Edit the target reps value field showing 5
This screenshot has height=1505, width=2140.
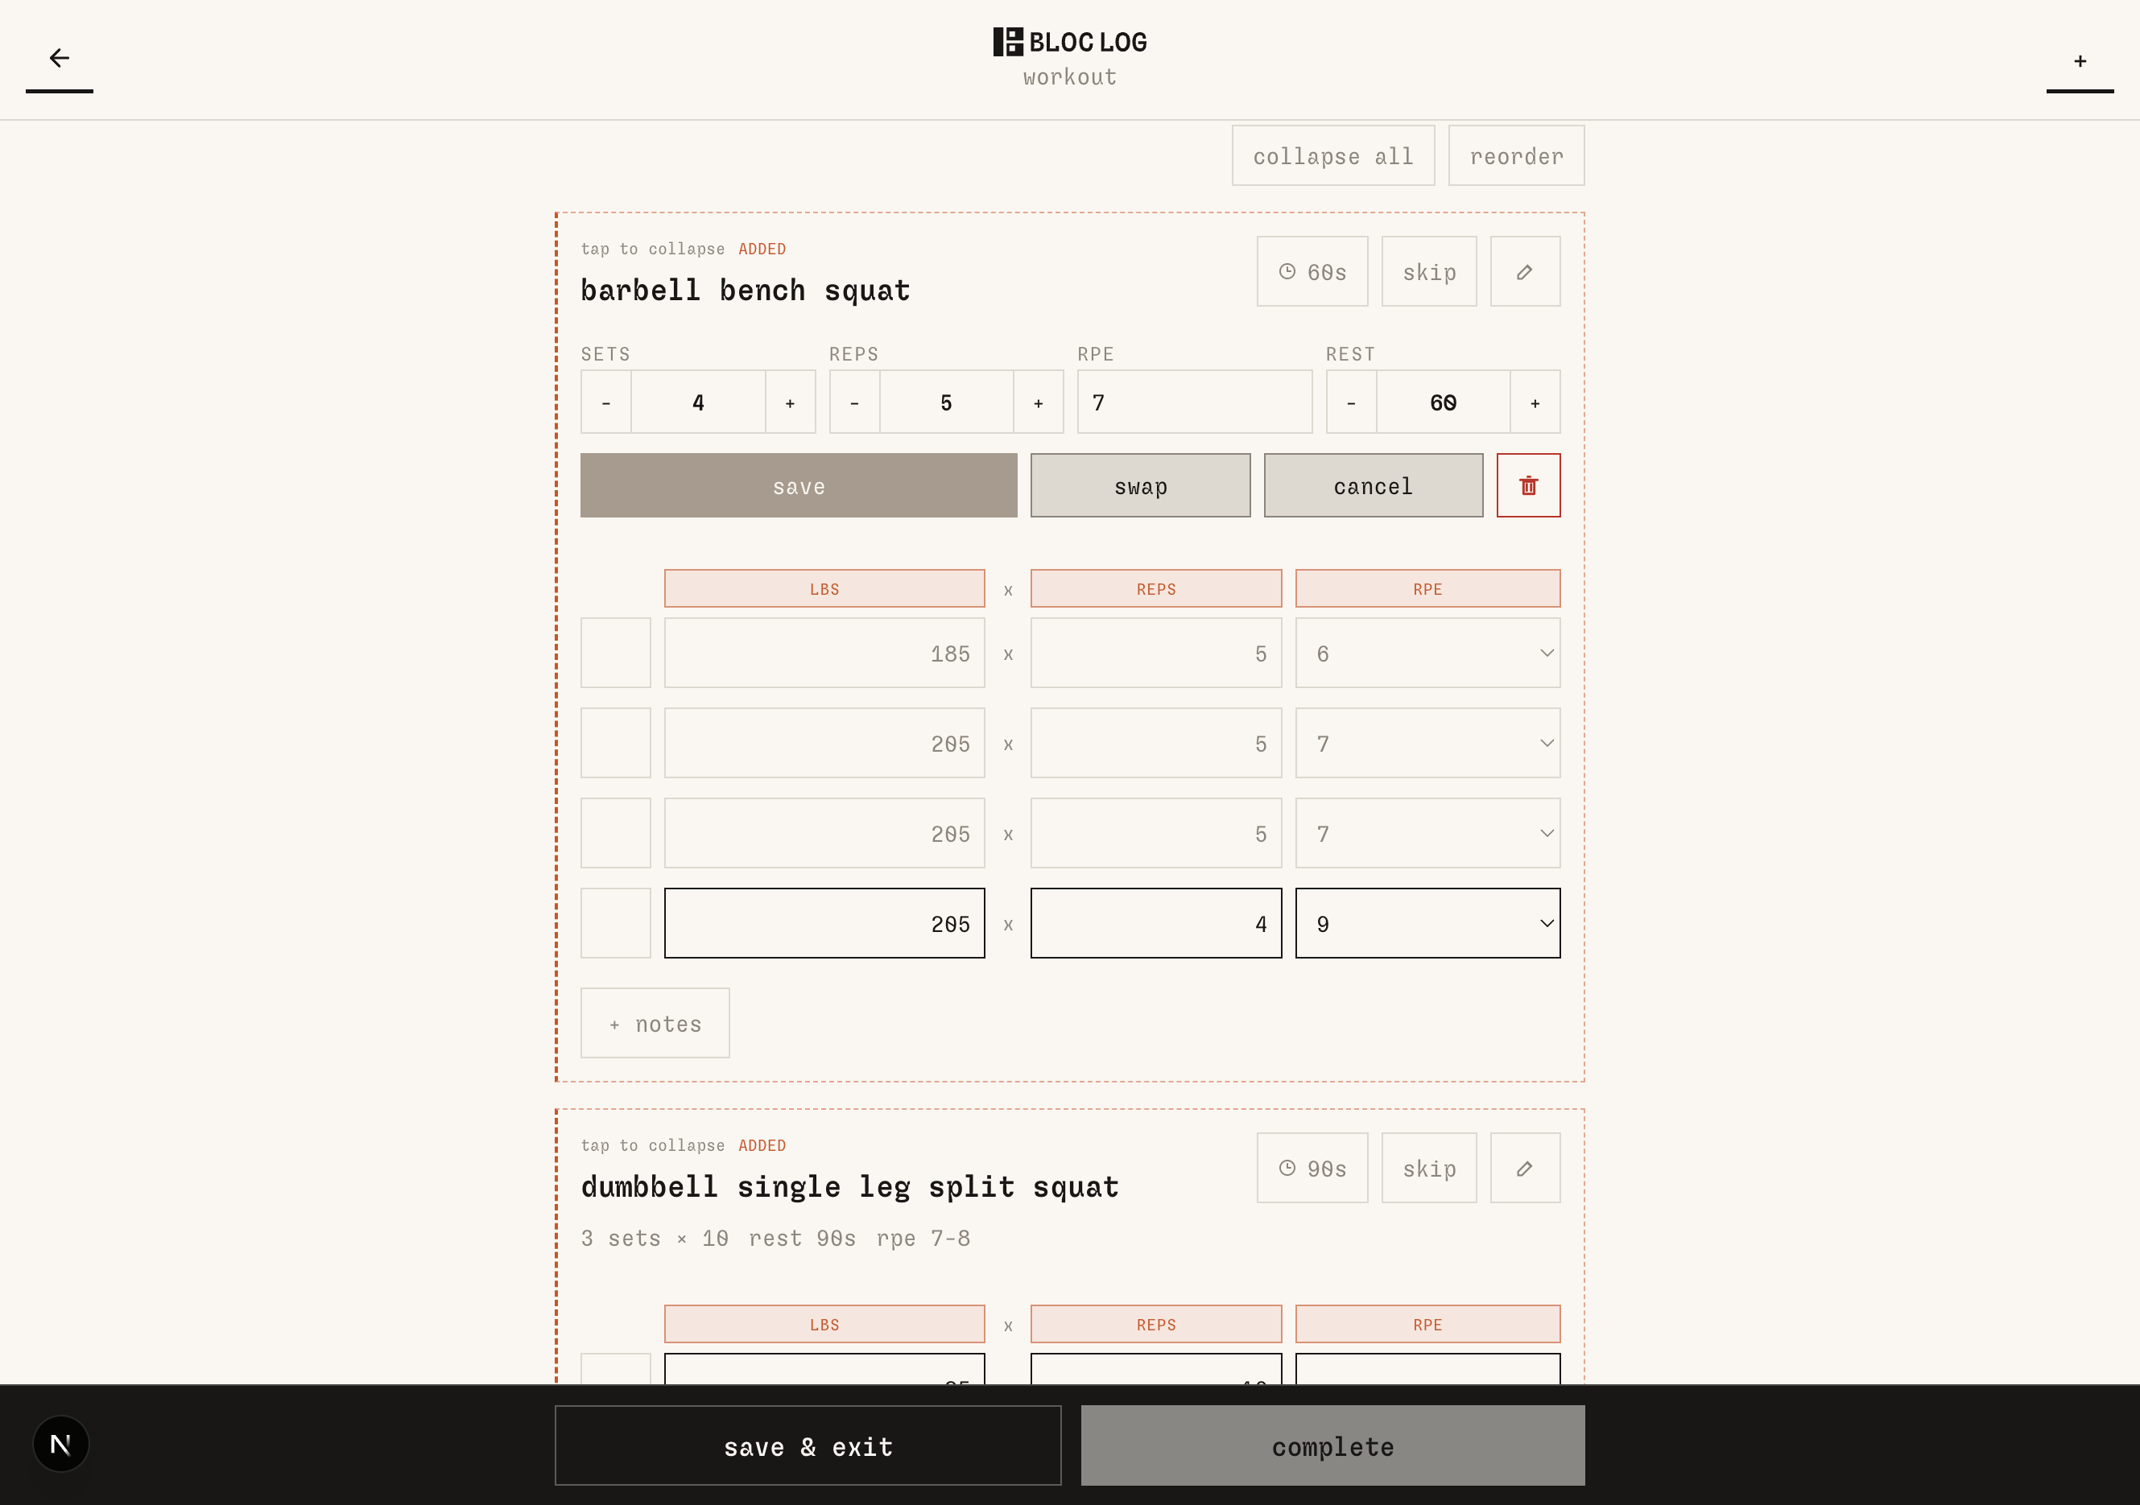pyautogui.click(x=946, y=402)
